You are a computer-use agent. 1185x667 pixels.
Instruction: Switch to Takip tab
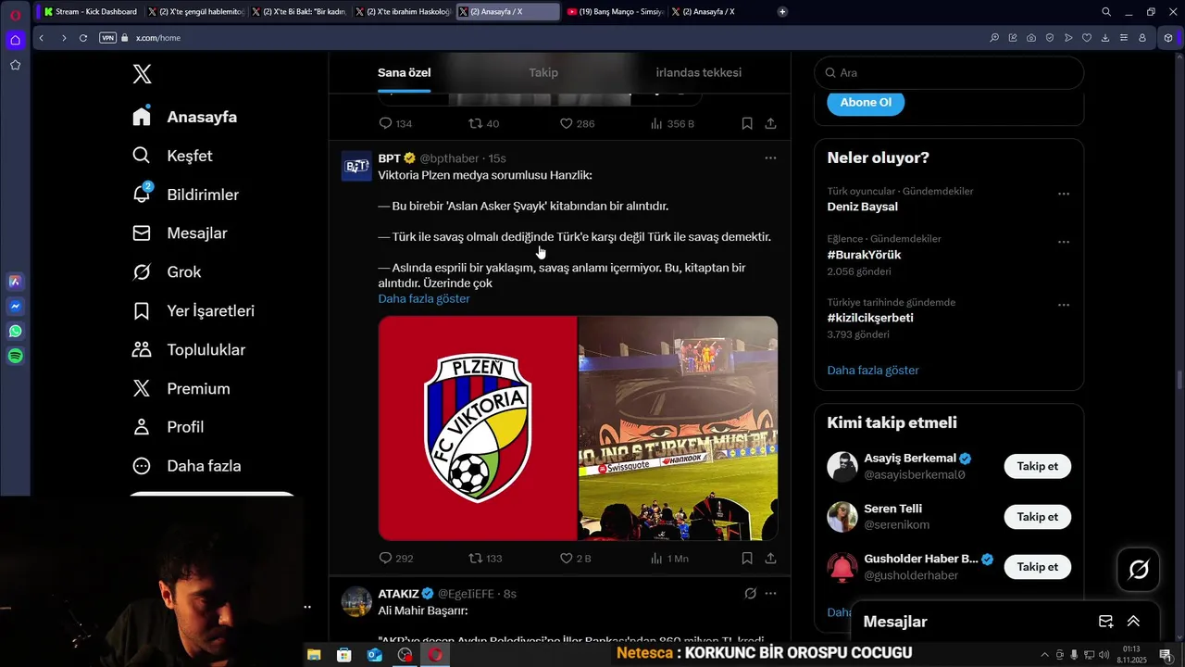(543, 72)
